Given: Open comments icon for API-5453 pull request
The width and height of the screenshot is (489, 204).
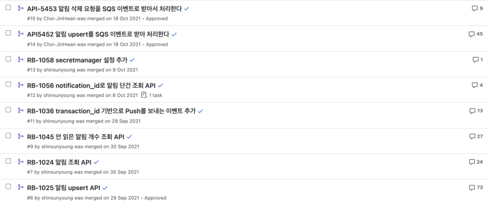Looking at the screenshot, I should [475, 9].
